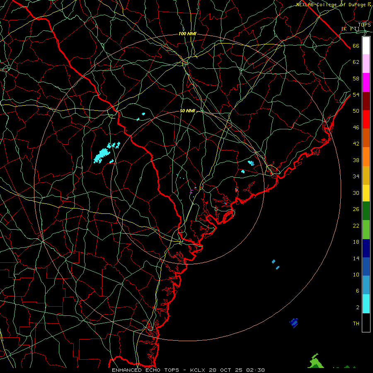Click the '[K FT]' units label

[350, 29]
